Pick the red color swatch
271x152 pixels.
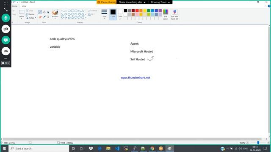click(137, 11)
